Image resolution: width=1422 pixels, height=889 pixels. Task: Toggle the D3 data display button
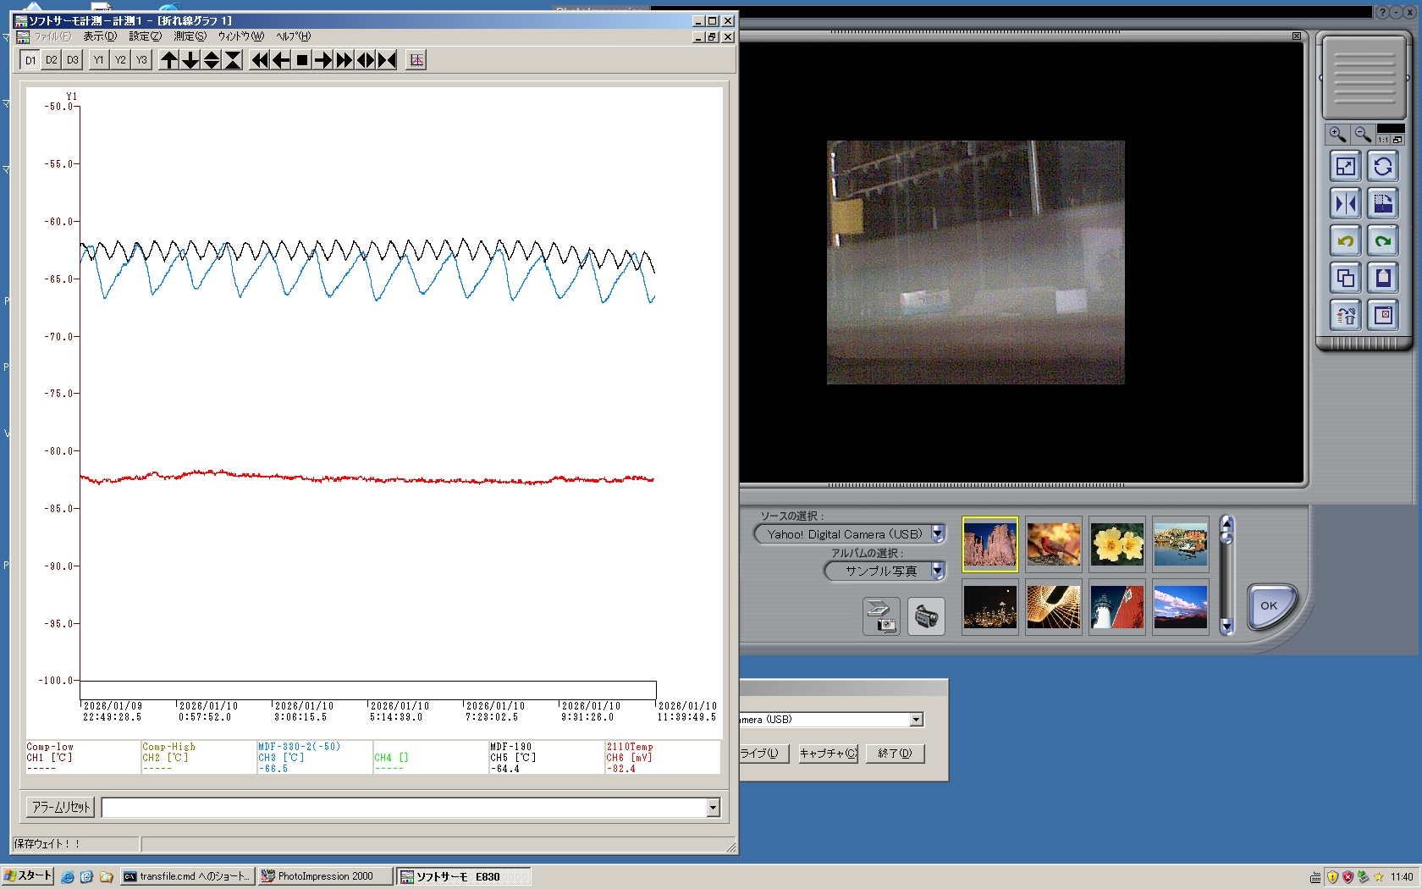[x=73, y=60]
